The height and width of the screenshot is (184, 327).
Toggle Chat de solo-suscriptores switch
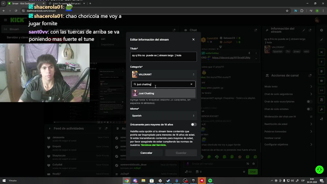coord(309,101)
